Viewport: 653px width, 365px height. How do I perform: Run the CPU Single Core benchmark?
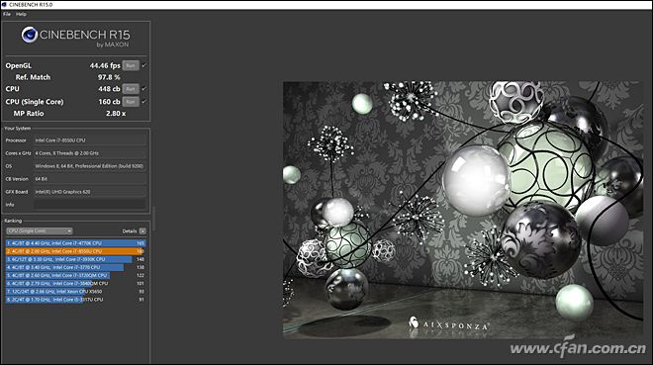click(x=131, y=102)
